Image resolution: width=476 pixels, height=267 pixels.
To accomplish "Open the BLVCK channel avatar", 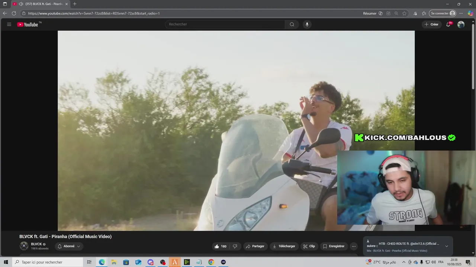I will tap(24, 246).
